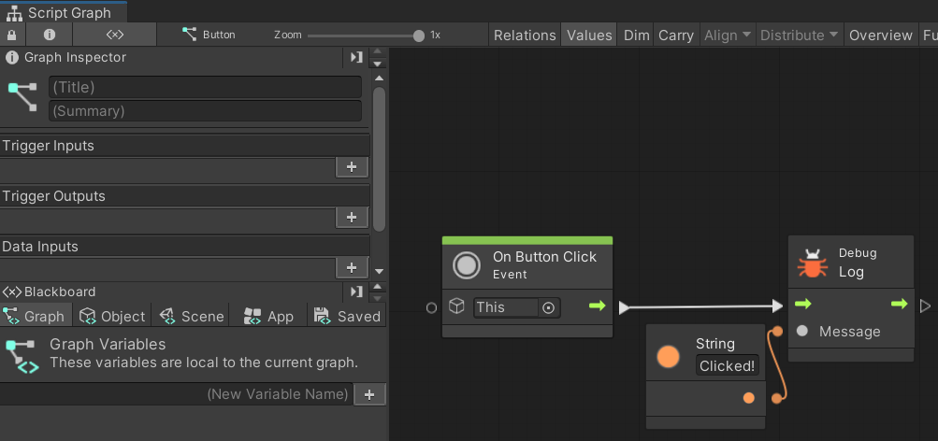Click the orange String node icon

tap(668, 356)
